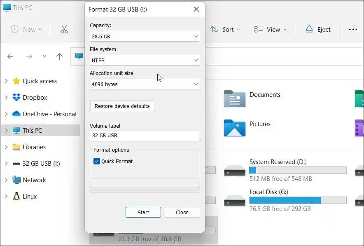Click the Eject icon in the toolbar
This screenshot has height=246, width=364.
[308, 29]
